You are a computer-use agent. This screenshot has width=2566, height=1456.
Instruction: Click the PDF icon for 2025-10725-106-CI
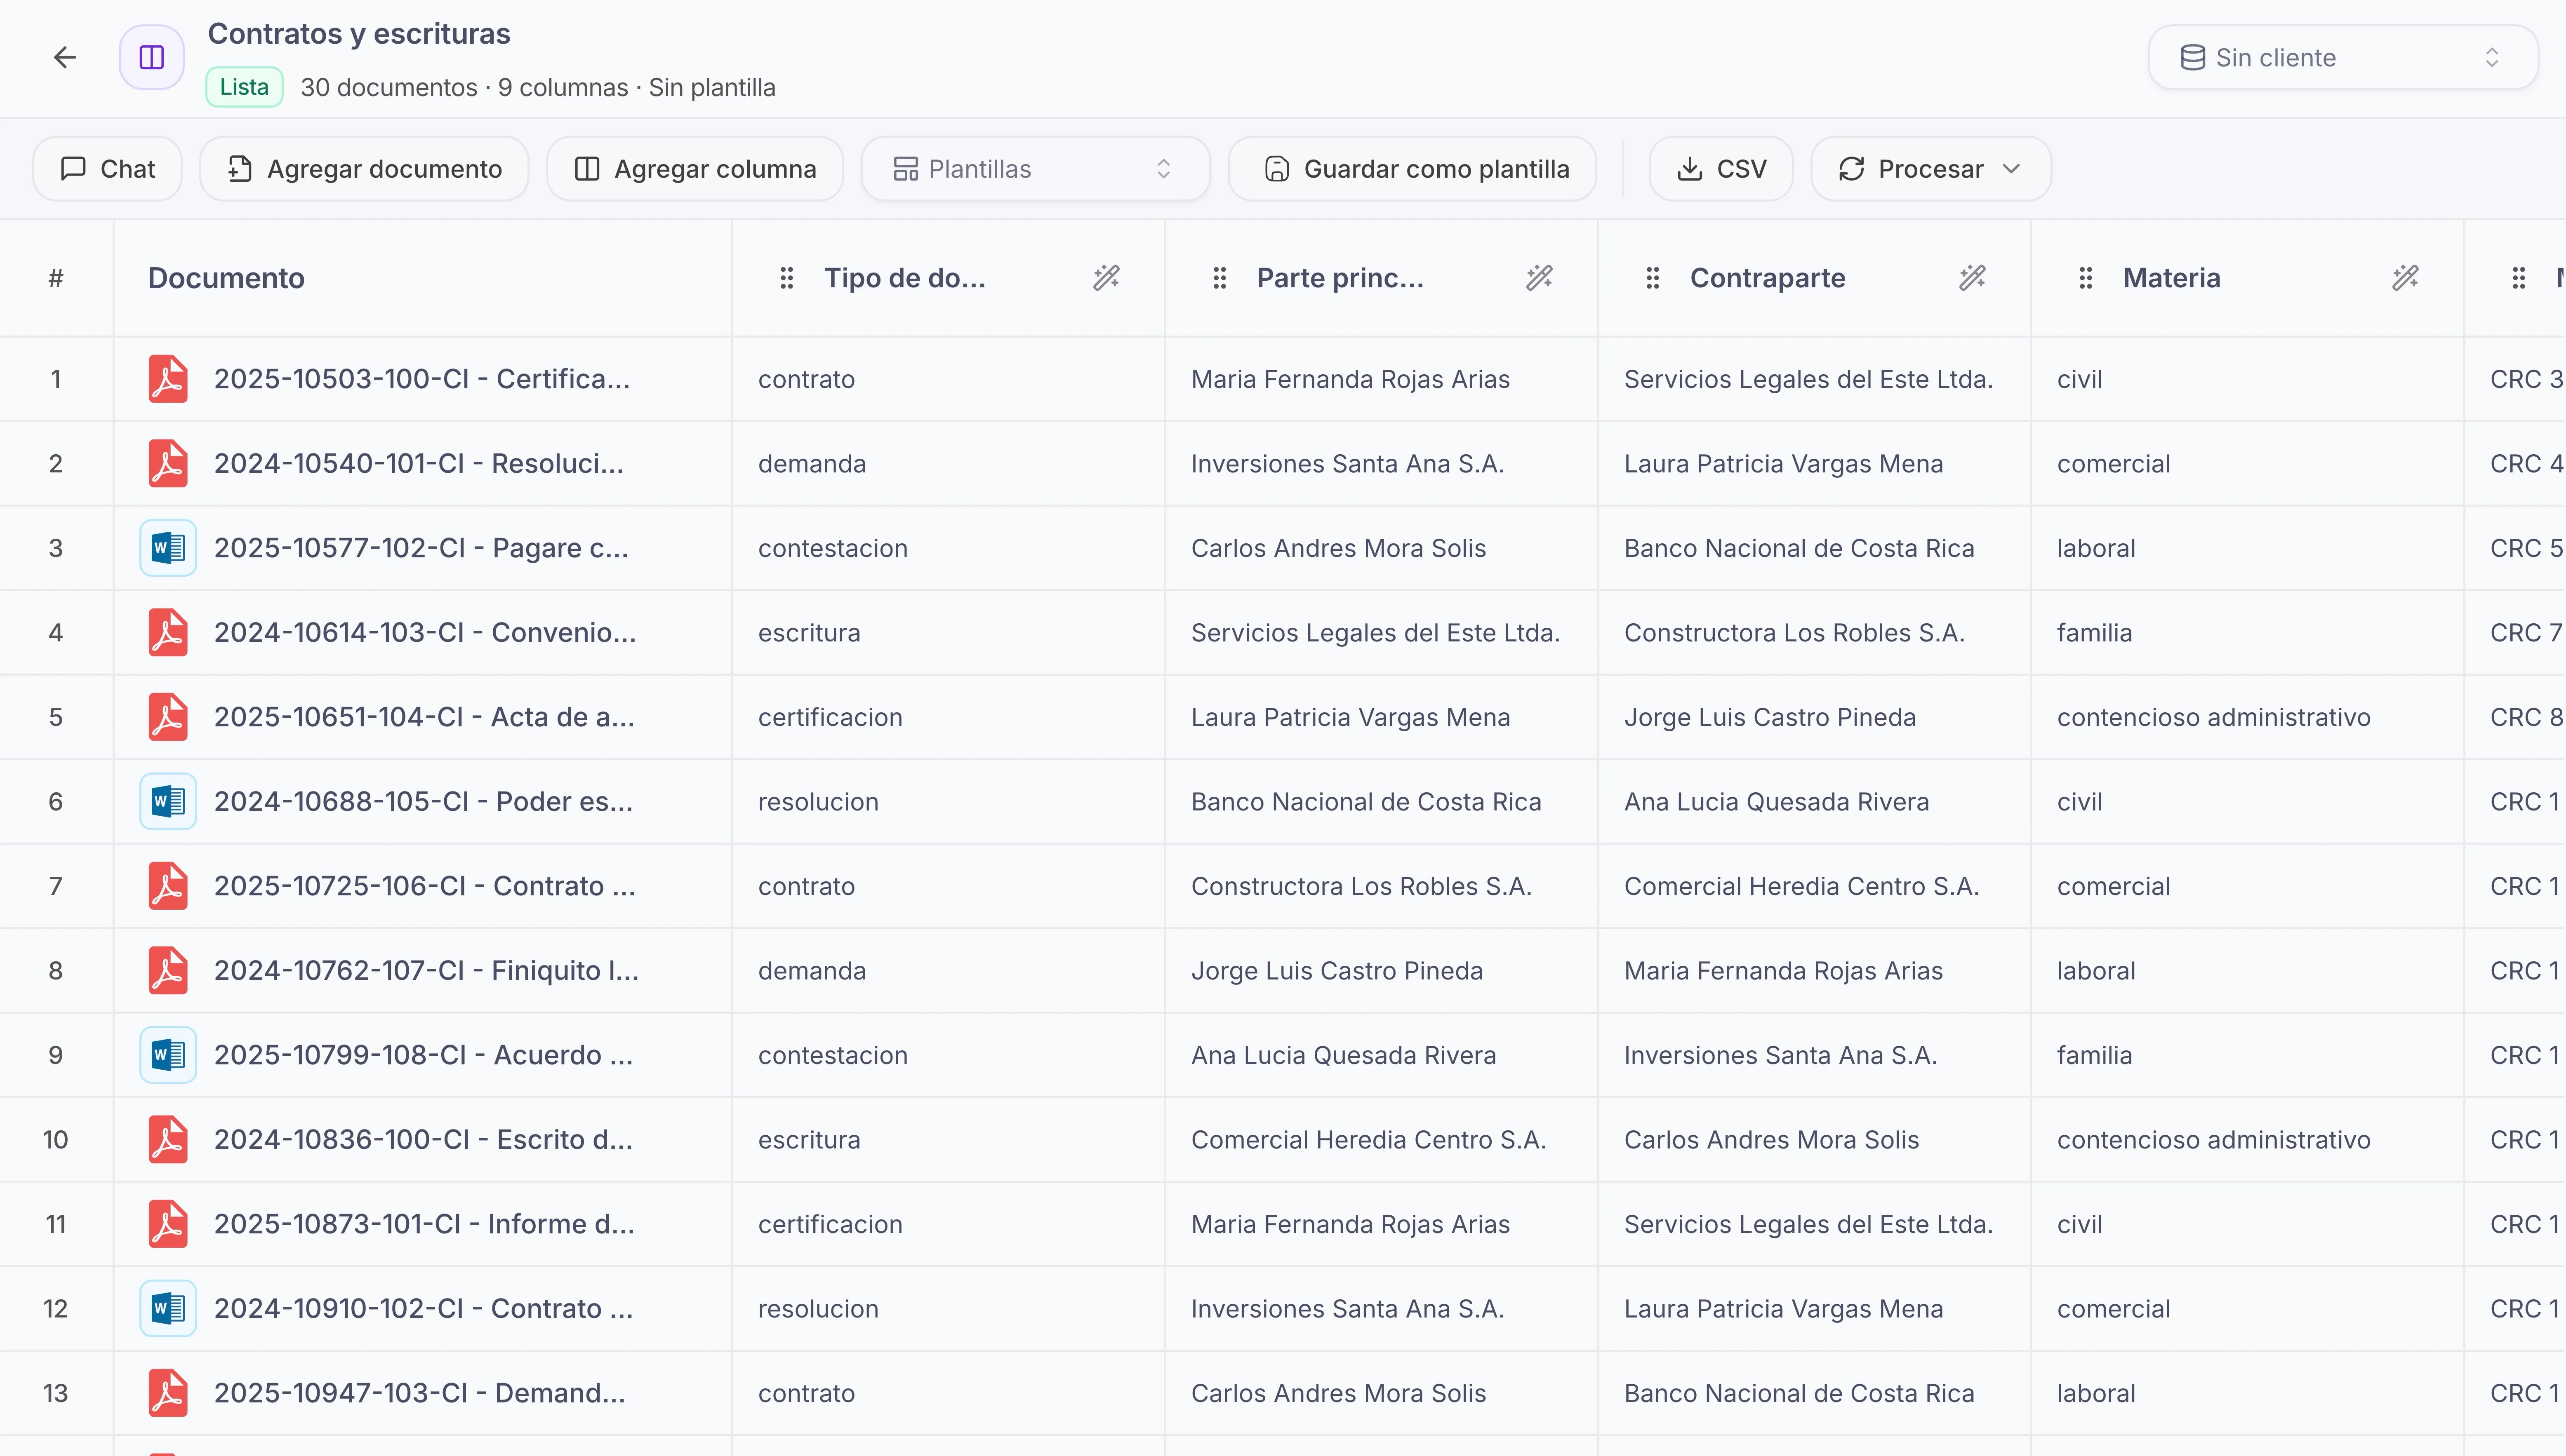click(168, 886)
